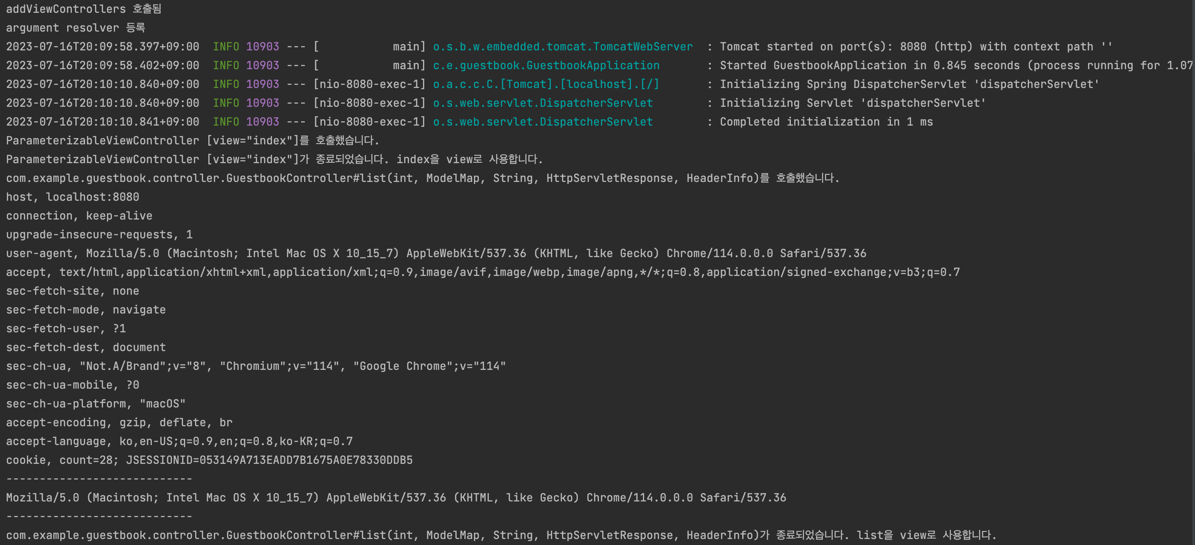Click the 'cookie, count=28; JSESSIONID' line
This screenshot has height=545, width=1195.
[x=209, y=460]
